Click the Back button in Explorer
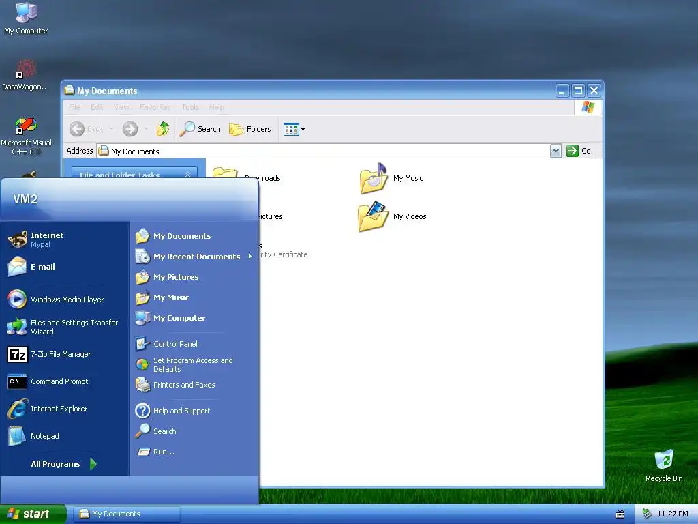The width and height of the screenshot is (698, 524). [x=87, y=129]
